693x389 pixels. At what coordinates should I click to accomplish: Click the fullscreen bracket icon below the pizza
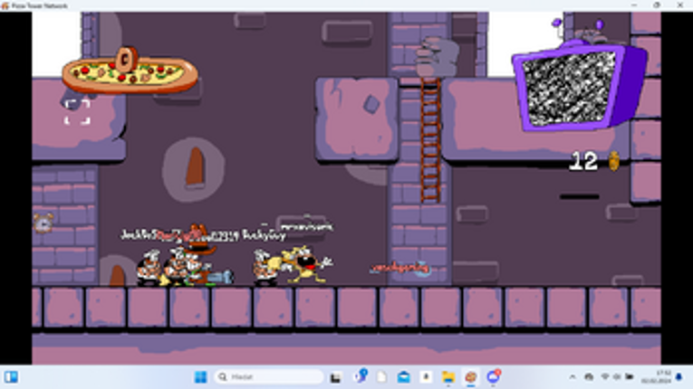[77, 112]
